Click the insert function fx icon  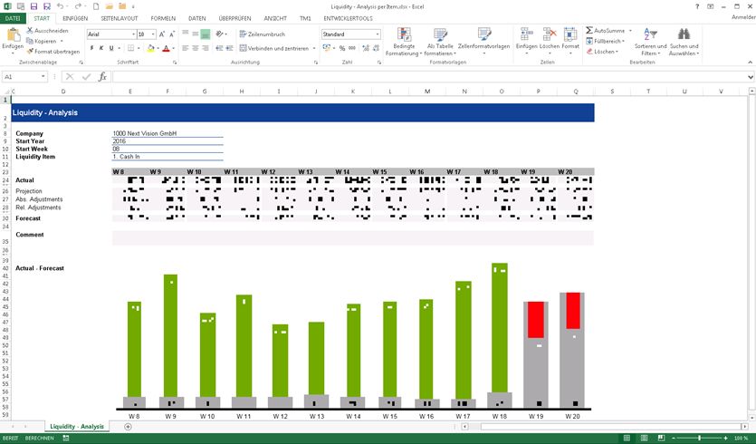pyautogui.click(x=102, y=77)
